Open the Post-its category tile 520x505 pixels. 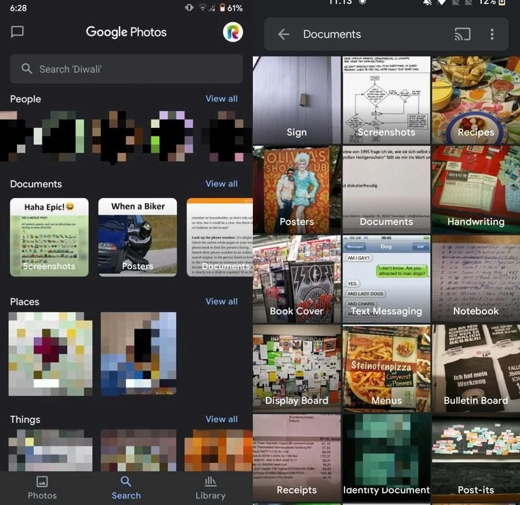(476, 458)
